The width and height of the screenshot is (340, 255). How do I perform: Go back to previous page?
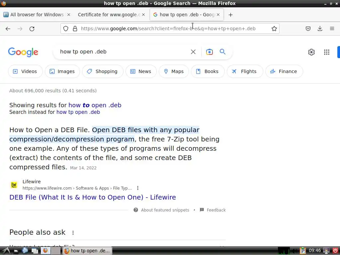tap(8, 29)
